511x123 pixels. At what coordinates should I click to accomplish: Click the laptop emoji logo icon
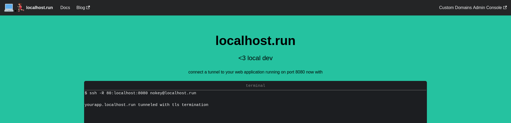pos(9,7)
